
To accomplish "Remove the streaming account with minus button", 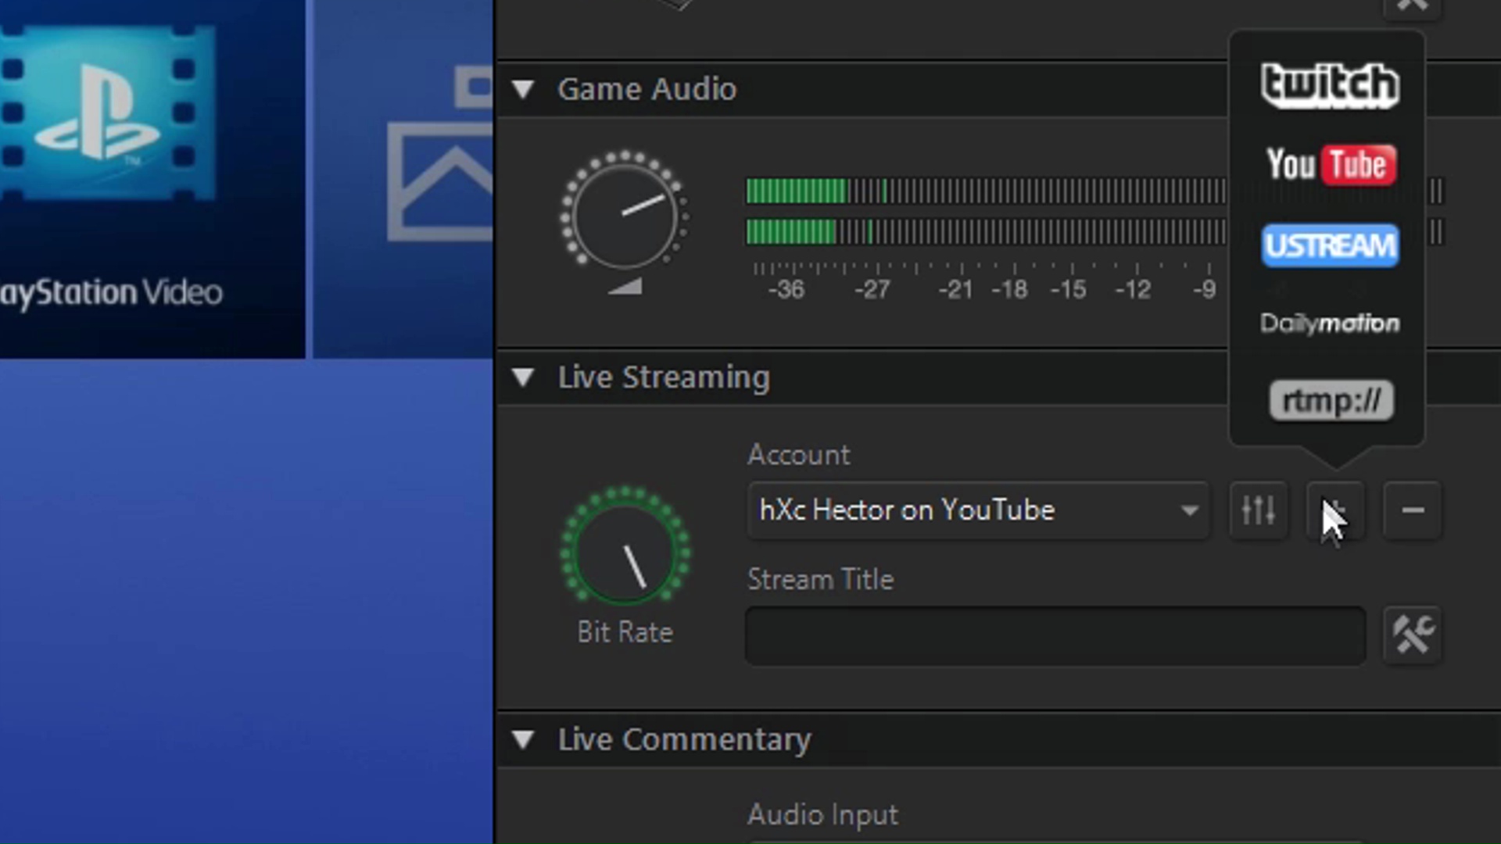I will 1413,510.
